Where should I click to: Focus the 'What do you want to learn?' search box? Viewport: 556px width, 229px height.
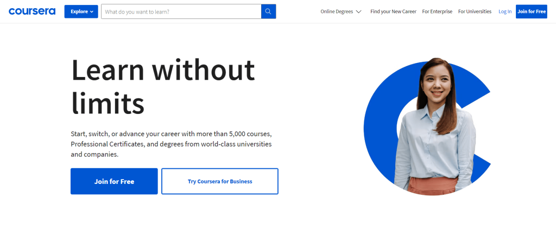click(x=181, y=11)
